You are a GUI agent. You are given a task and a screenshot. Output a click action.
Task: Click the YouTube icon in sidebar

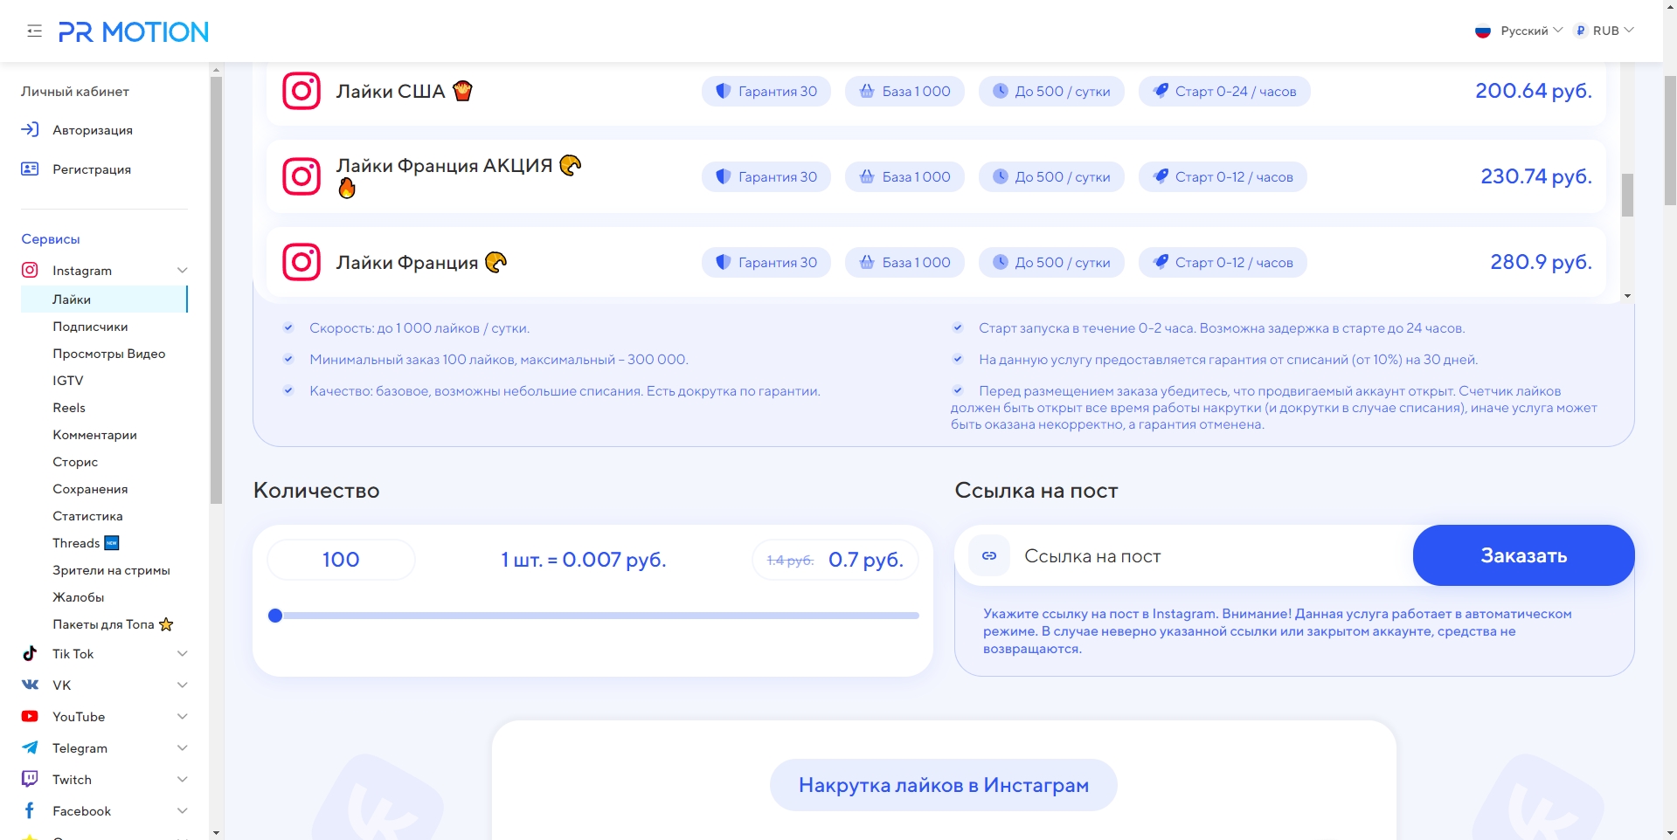30,716
